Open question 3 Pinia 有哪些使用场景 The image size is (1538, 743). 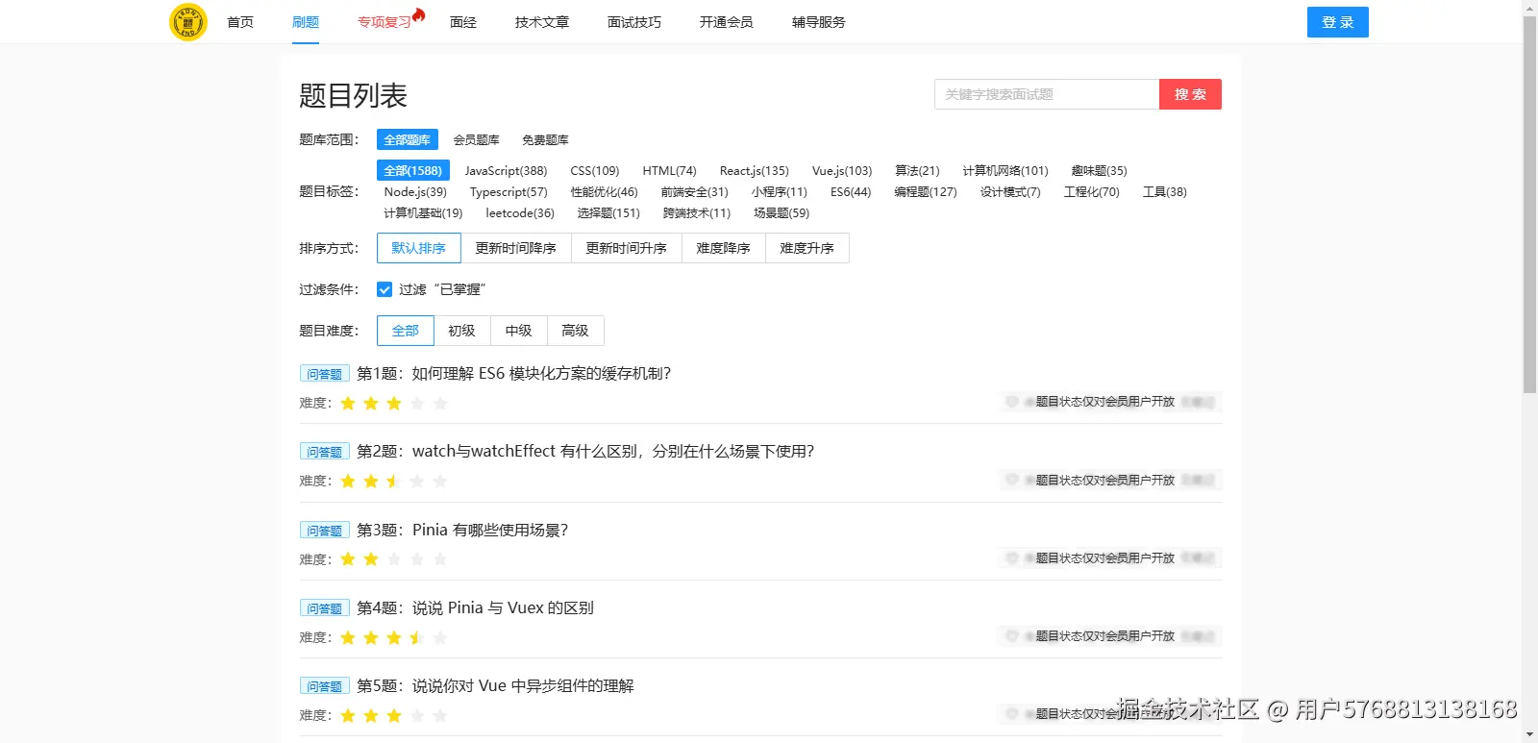(462, 530)
